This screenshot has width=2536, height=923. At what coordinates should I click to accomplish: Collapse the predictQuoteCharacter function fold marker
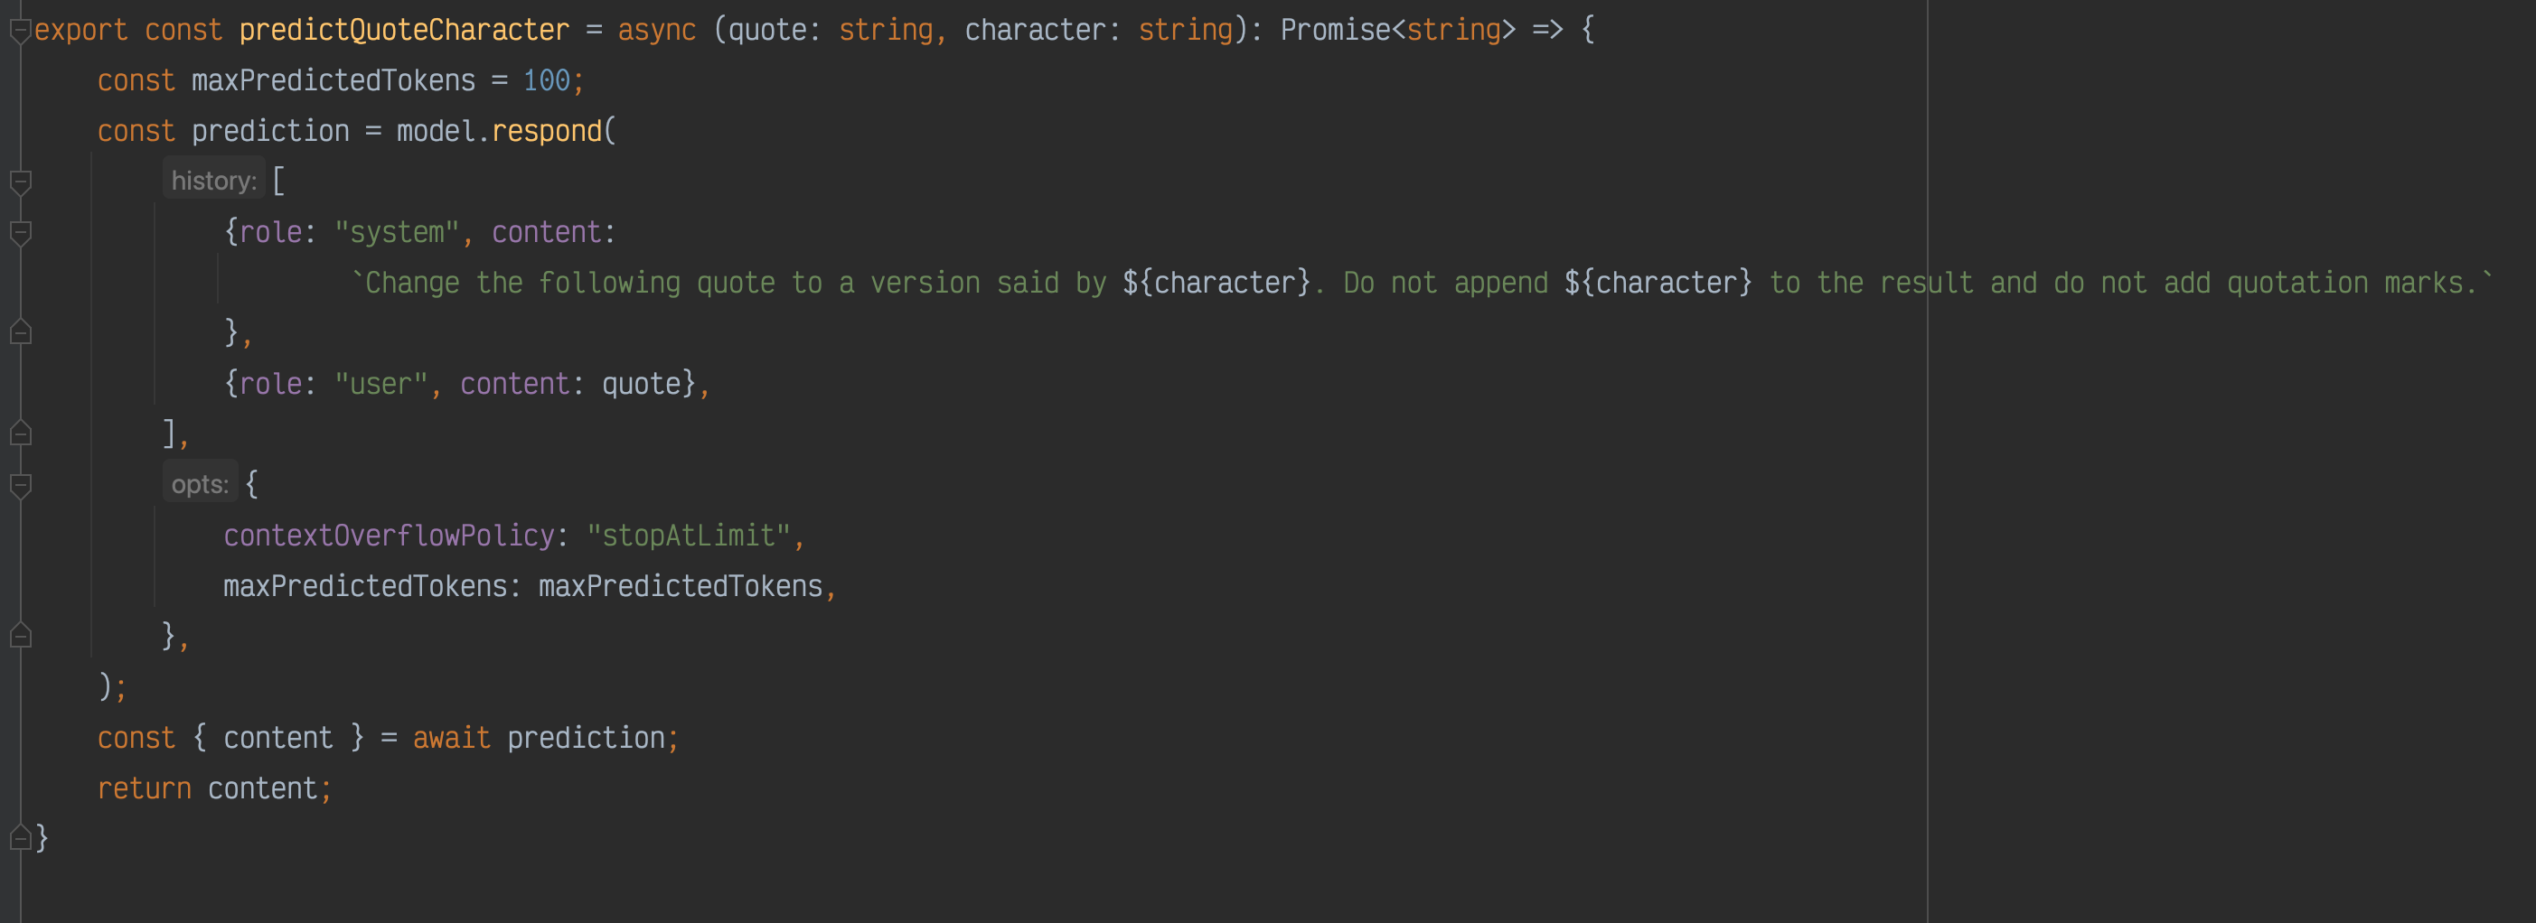pos(20,32)
